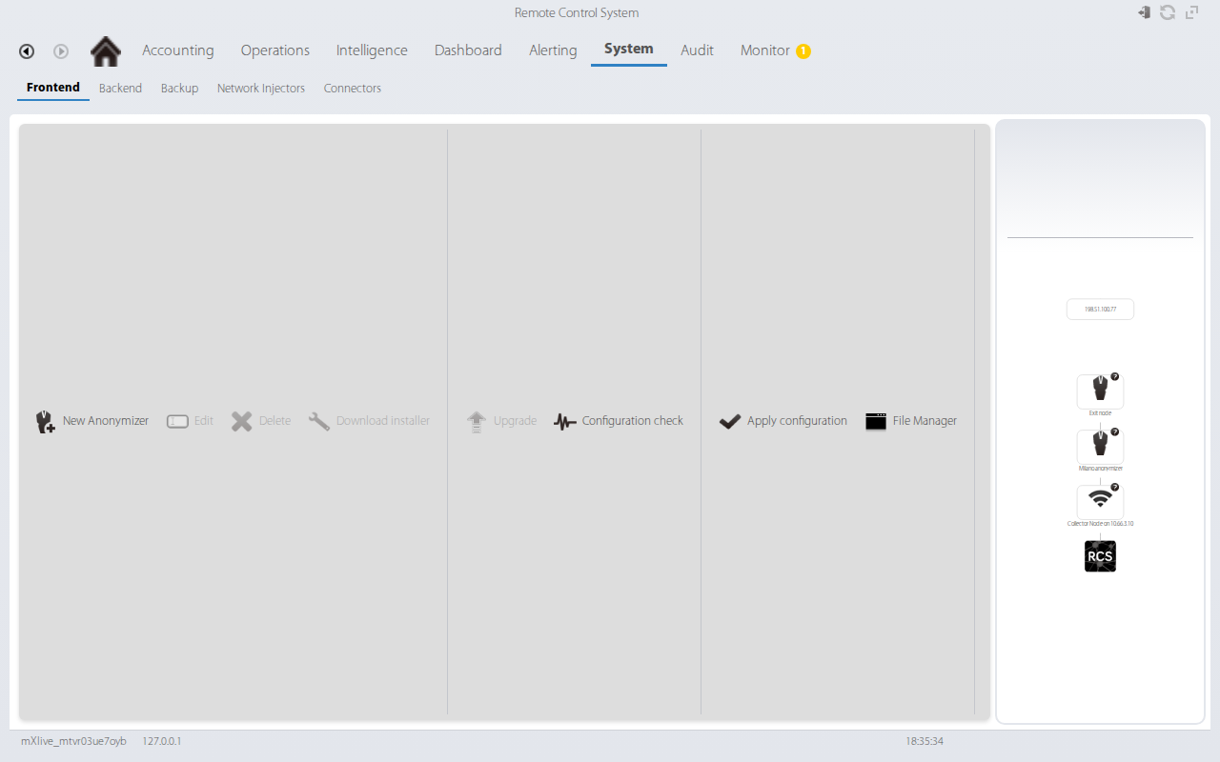This screenshot has height=762, width=1220.
Task: Click the refresh icon at top right
Action: pyautogui.click(x=1168, y=12)
